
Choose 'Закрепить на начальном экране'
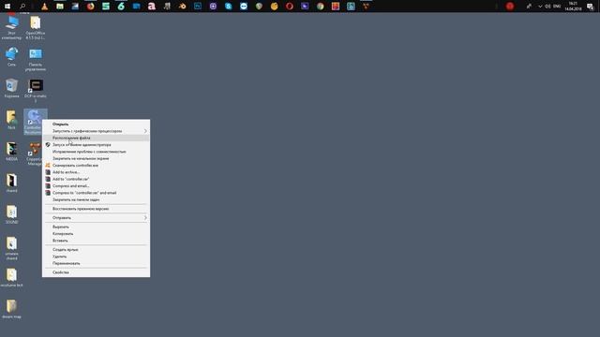[x=96, y=158]
